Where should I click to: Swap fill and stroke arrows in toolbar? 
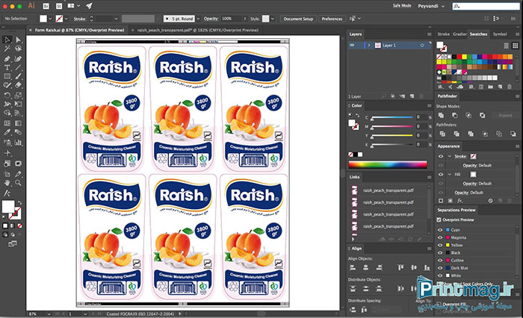point(19,202)
